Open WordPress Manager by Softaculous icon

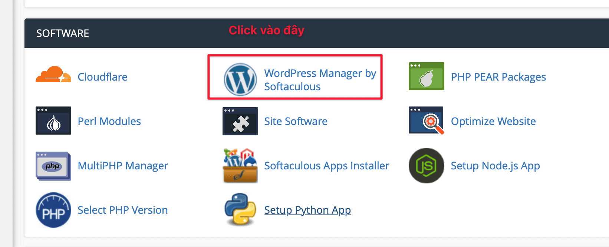(x=240, y=79)
